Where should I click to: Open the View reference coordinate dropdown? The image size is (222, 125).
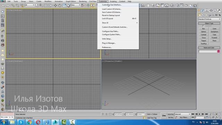pos(76,5)
